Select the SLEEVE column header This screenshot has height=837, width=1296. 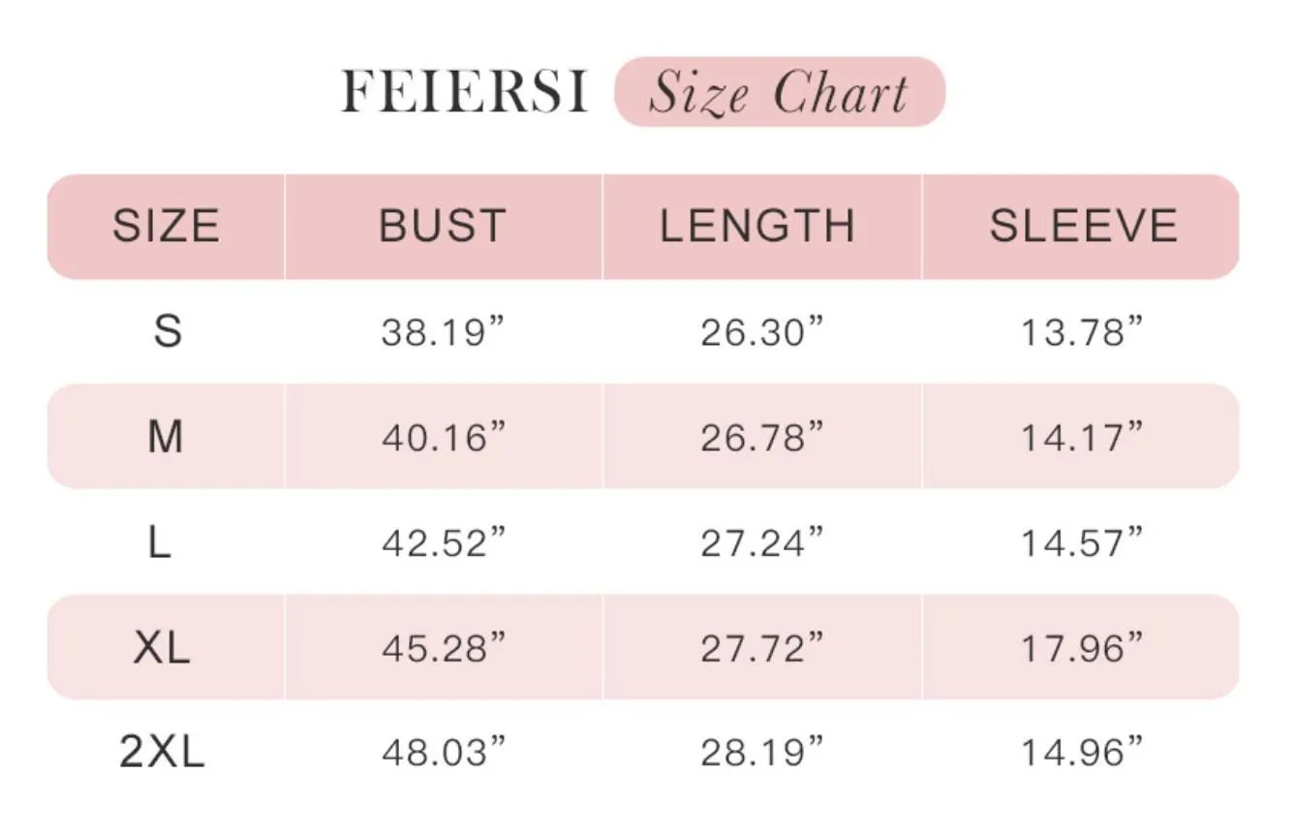coord(1084,227)
